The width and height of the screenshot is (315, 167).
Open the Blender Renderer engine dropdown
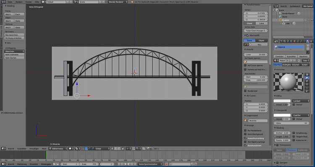coord(118,2)
